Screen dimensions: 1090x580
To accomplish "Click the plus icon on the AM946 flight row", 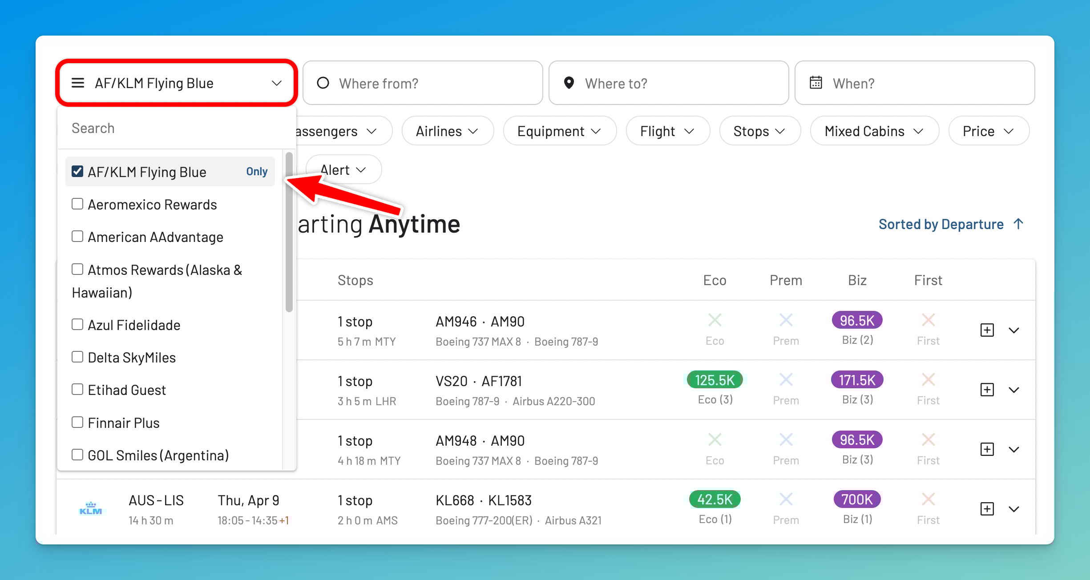I will click(x=987, y=330).
